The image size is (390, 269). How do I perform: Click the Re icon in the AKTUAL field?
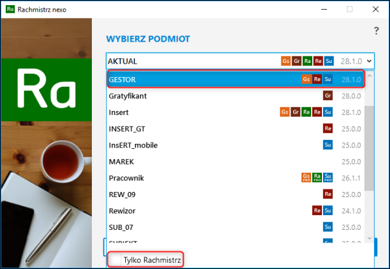(318, 61)
